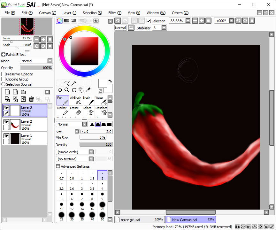
Task: Open the File menu
Action: [x=10, y=13]
